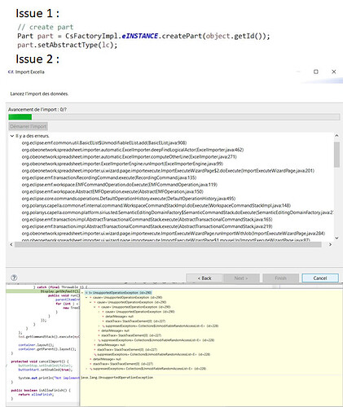The width and height of the screenshot is (343, 407).
Task: Open the help question mark icon
Action: coord(14,278)
